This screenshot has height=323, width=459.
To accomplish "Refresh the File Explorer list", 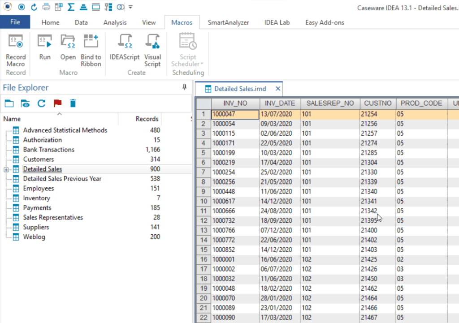I will [x=42, y=103].
